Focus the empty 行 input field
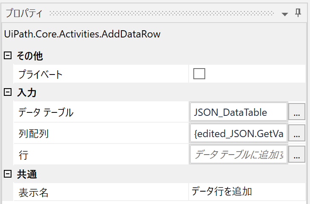The image size is (310, 204). click(x=238, y=154)
